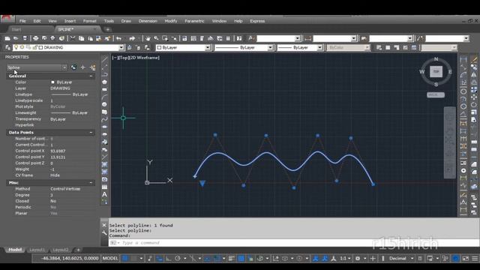Collapse the General properties section
480x270 pixels.
91,76
